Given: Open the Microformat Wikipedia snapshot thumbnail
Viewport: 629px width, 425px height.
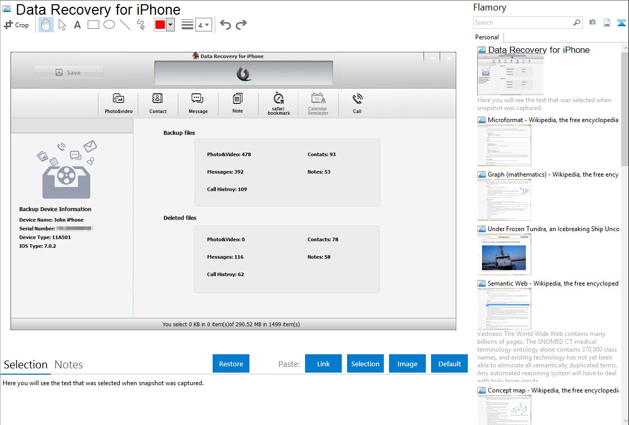Looking at the screenshot, I should [x=504, y=145].
